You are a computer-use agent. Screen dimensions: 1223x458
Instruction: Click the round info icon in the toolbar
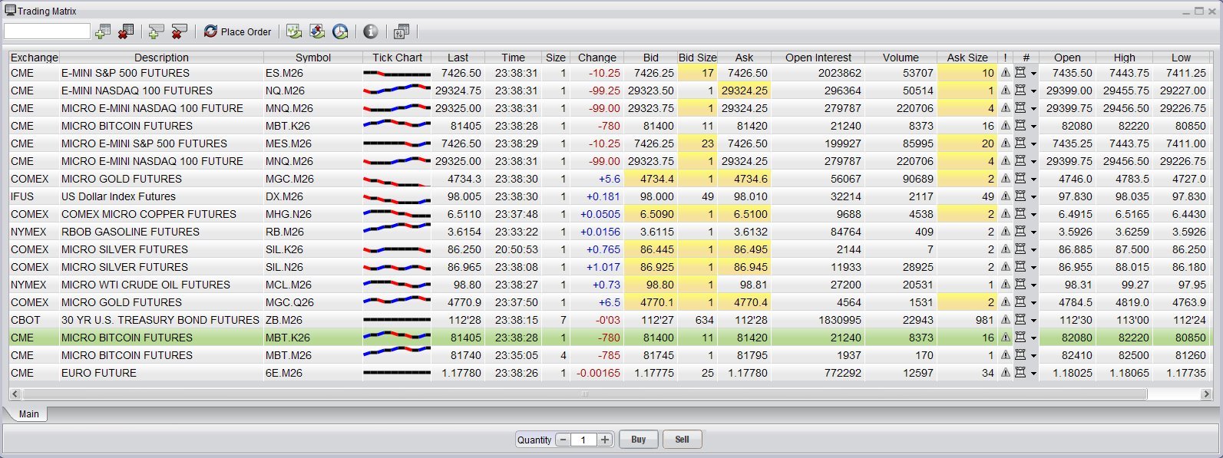pos(370,31)
